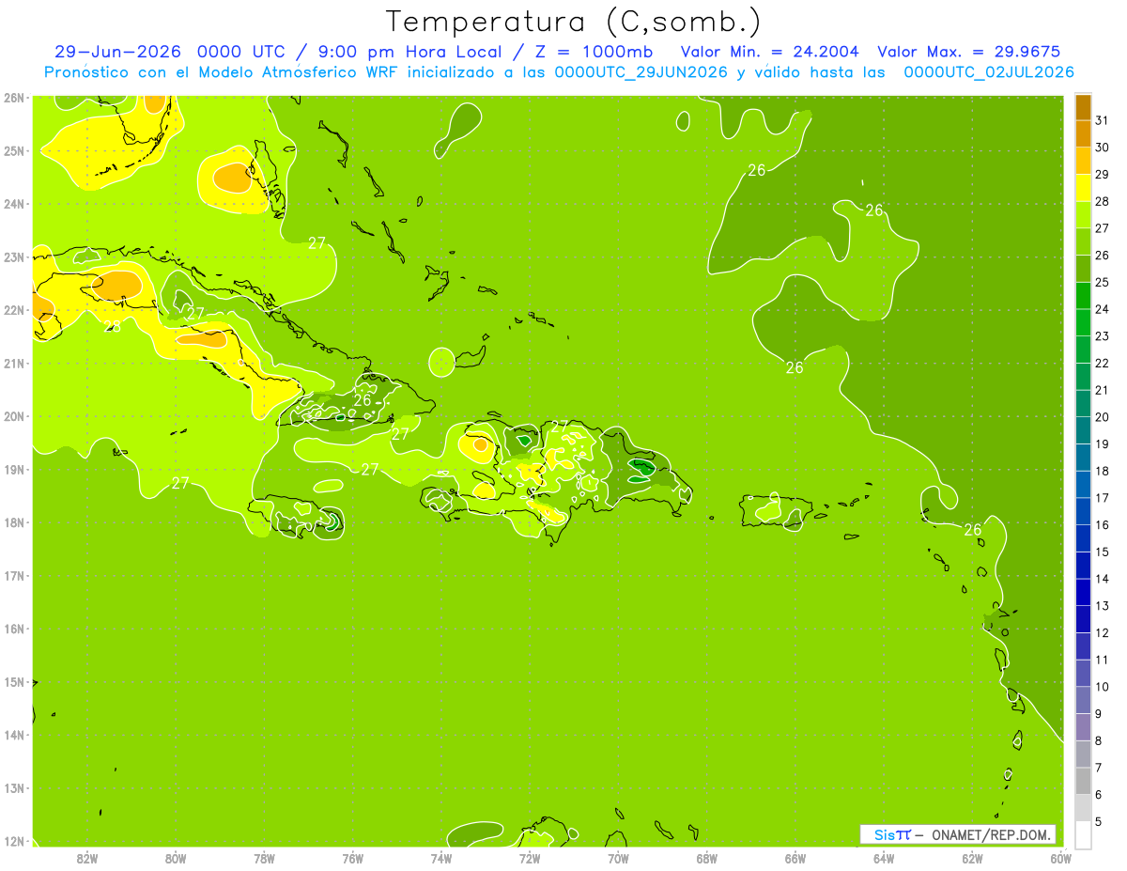Click the "66W" longitude axis label
The image size is (1127, 871).
tap(795, 859)
